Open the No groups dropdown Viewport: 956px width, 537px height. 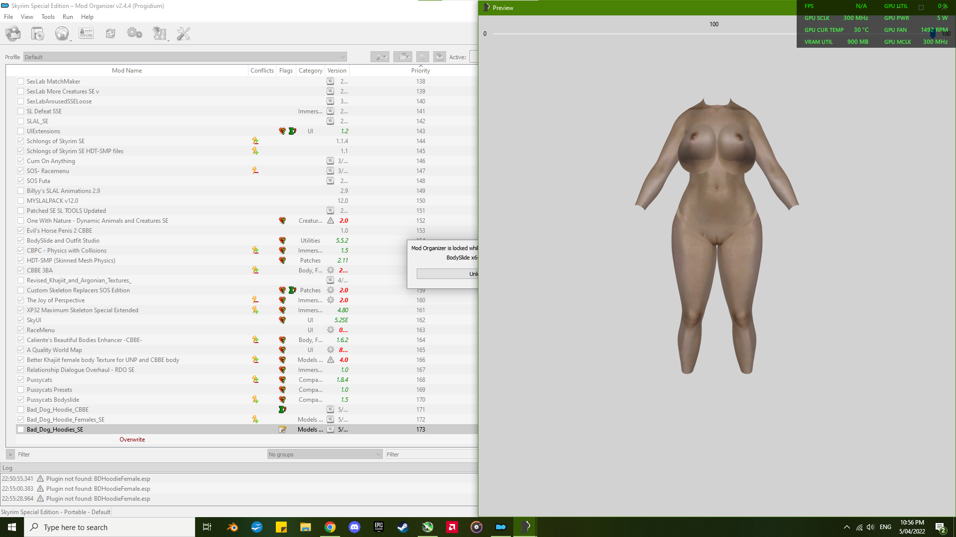coord(325,454)
